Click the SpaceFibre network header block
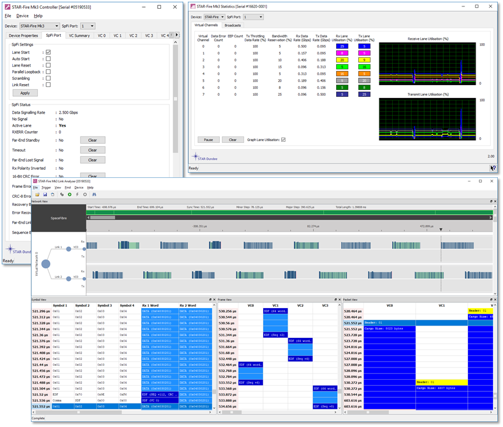The height and width of the screenshot is (427, 503). (x=59, y=218)
